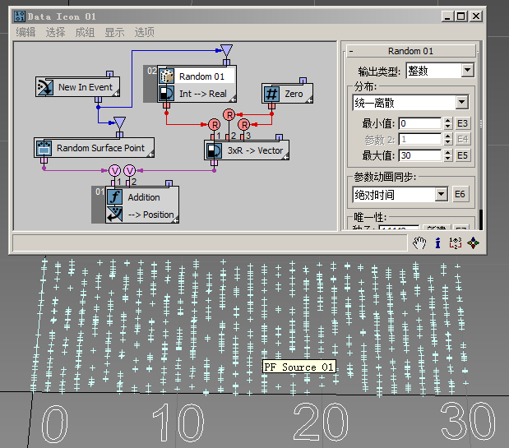Screen dimensions: 509x448
Task: Click the status text field at bottom
Action: tap(210, 243)
